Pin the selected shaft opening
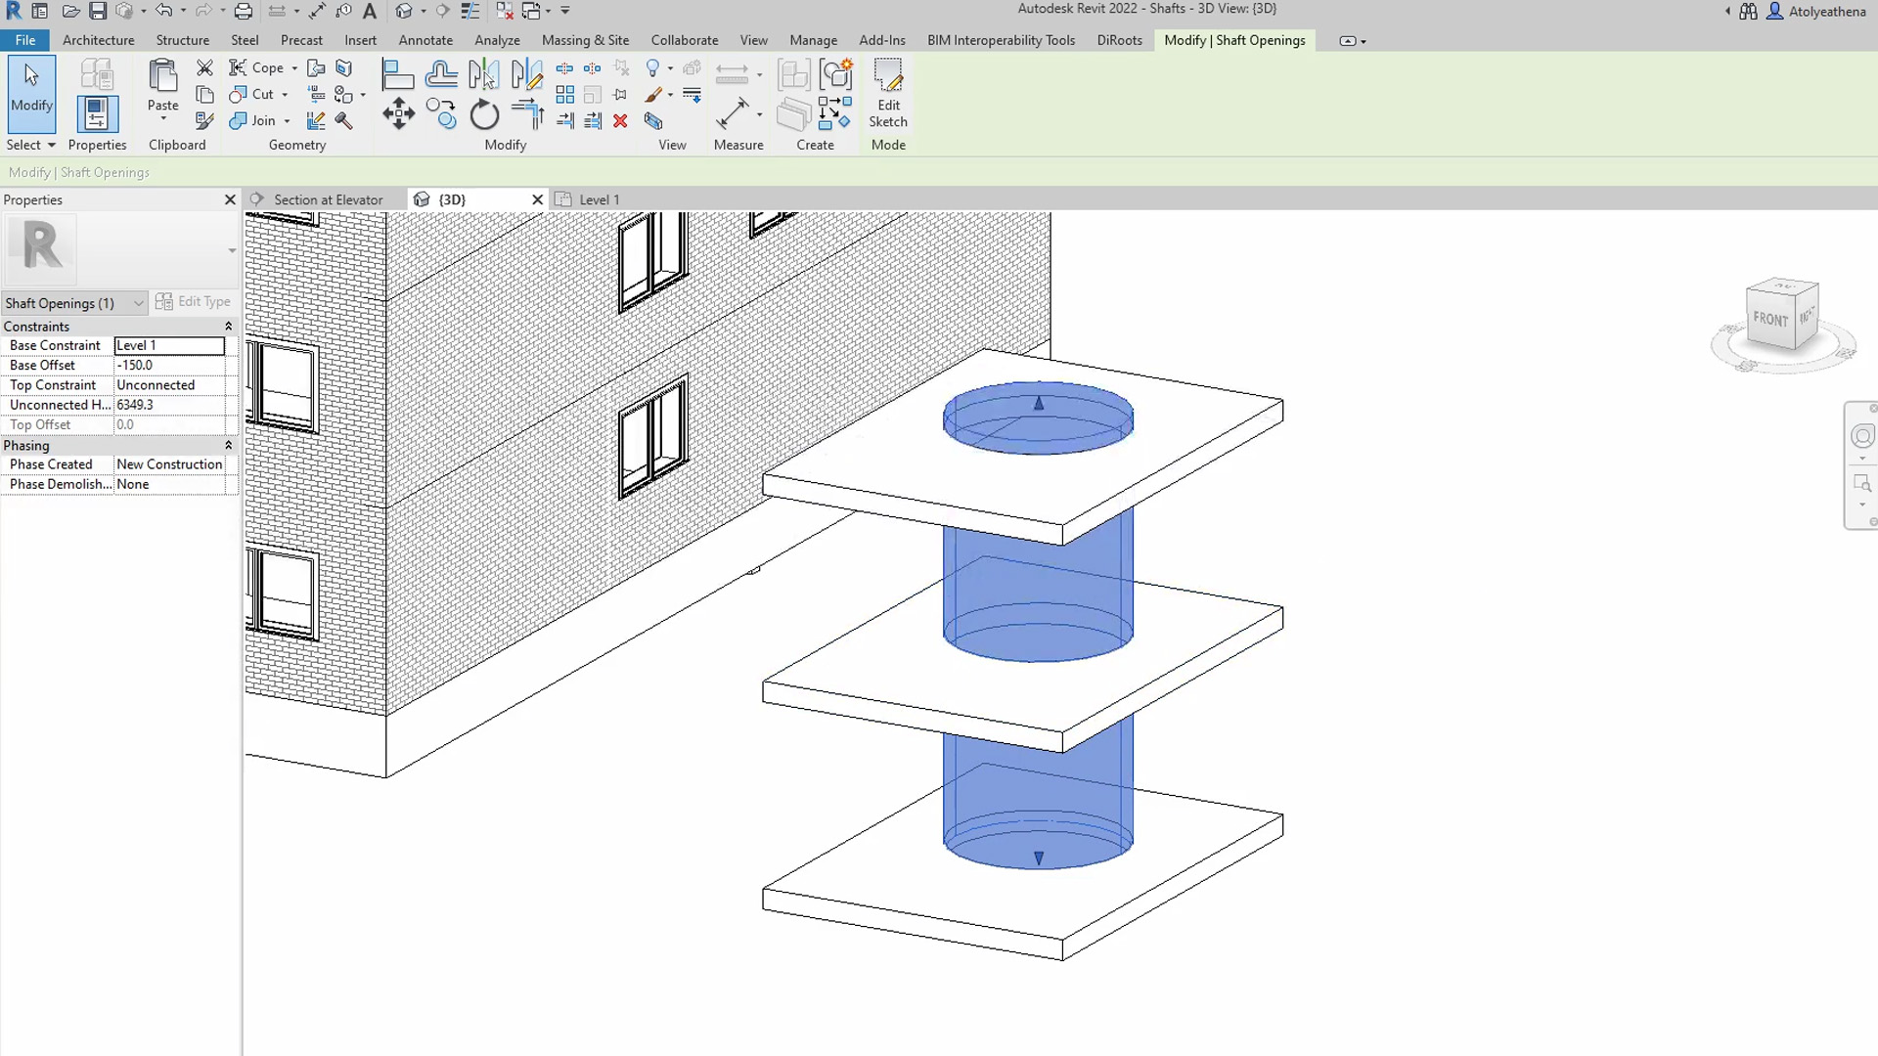Image resolution: width=1878 pixels, height=1056 pixels. (x=621, y=94)
